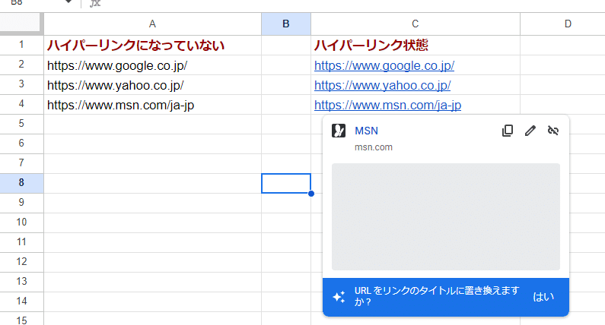
Task: Select column C header
Action: tap(416, 24)
